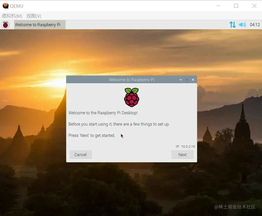Click the network up-down arrows icon
Screen dimensions: 262x216
coord(232,25)
